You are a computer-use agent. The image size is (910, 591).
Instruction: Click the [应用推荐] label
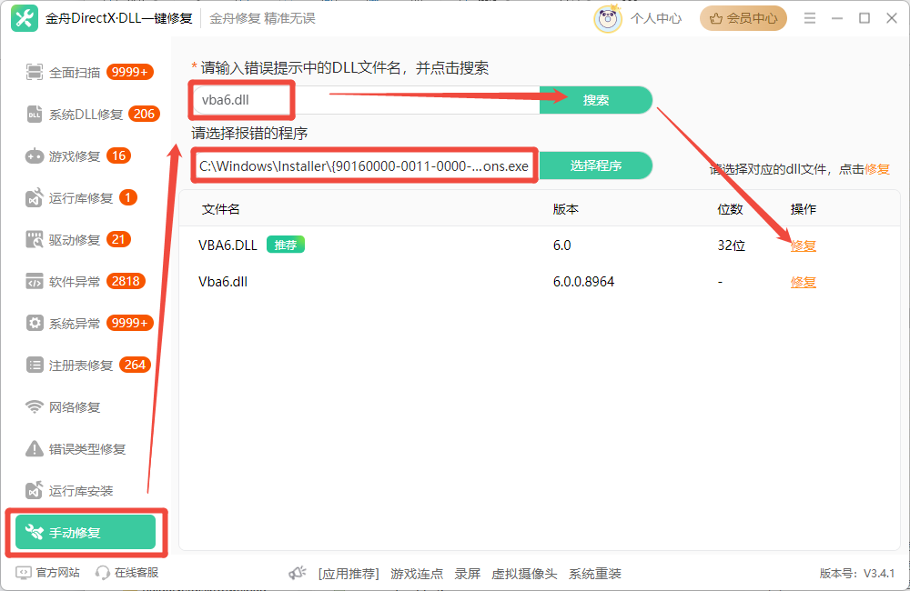click(349, 574)
